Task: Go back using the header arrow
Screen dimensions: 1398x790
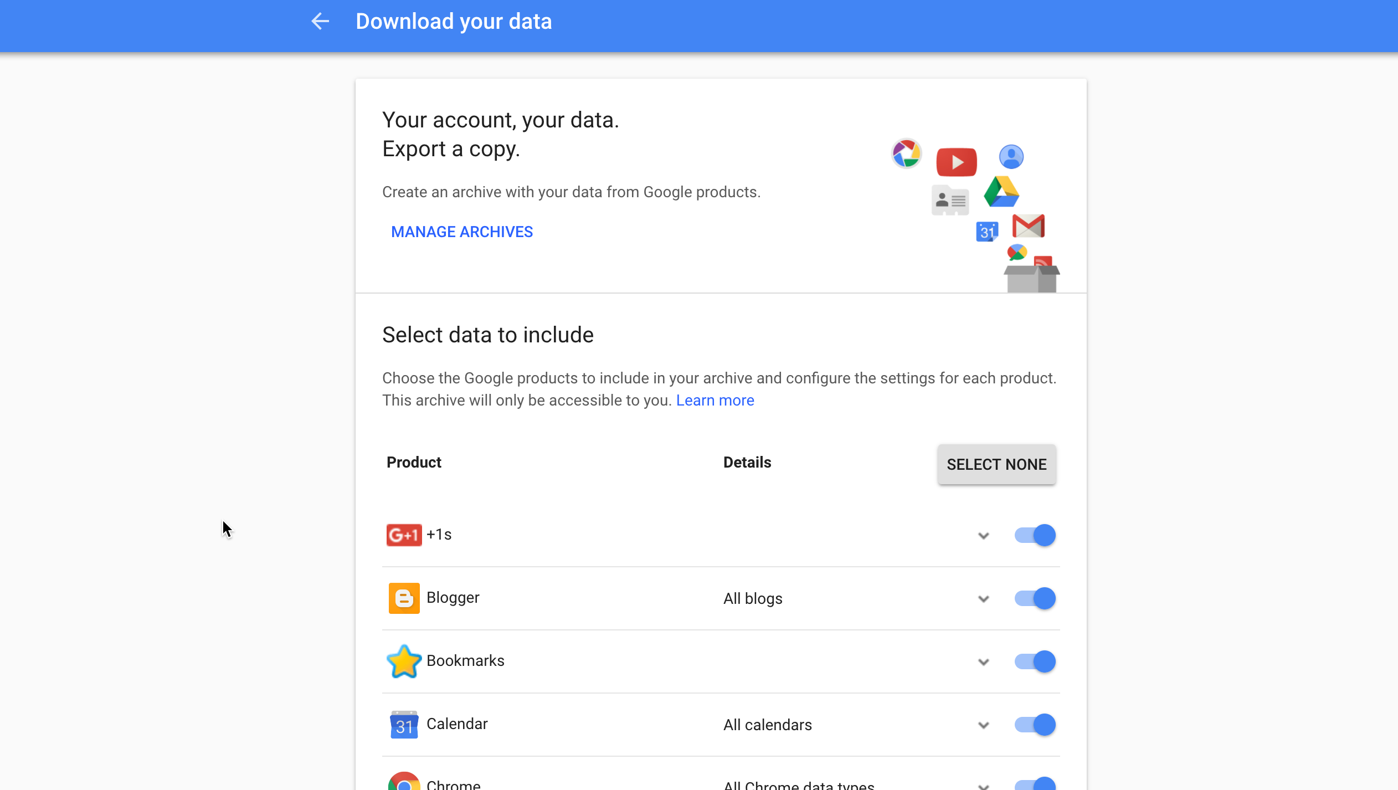Action: 320,22
